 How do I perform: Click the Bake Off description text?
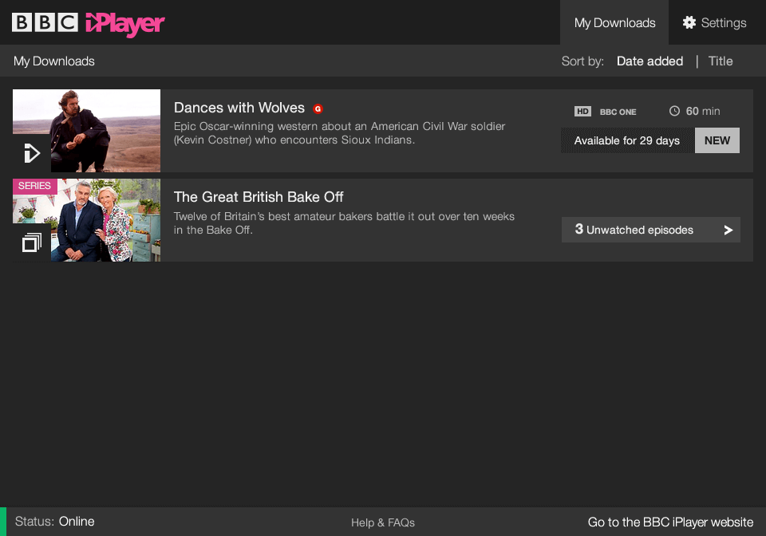[344, 223]
